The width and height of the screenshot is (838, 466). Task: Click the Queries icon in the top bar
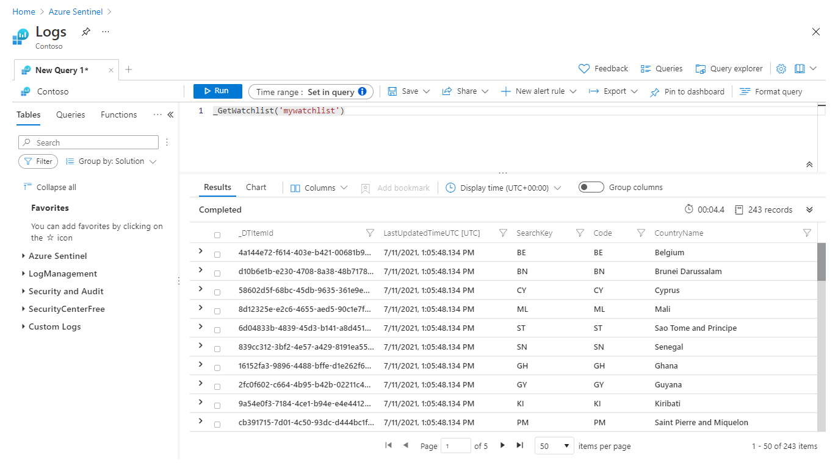click(643, 68)
